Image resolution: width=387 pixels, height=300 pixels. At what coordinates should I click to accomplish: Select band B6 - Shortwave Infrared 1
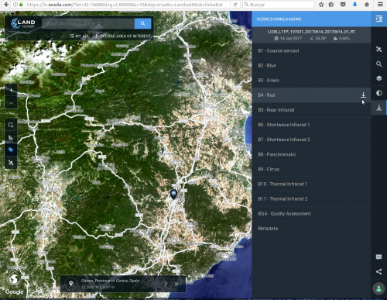pyautogui.click(x=311, y=125)
